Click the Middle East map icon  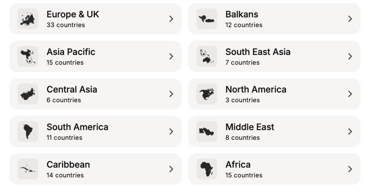(x=207, y=132)
